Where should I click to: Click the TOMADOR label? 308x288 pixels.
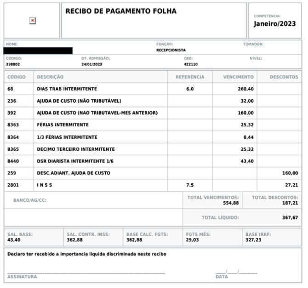click(x=253, y=44)
